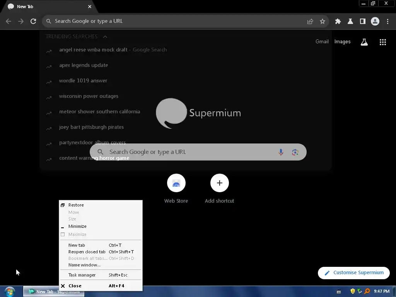
Task: Bookmark this tab with the star icon
Action: 323,22
